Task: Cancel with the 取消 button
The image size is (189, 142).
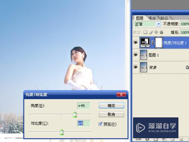Action: [112, 114]
